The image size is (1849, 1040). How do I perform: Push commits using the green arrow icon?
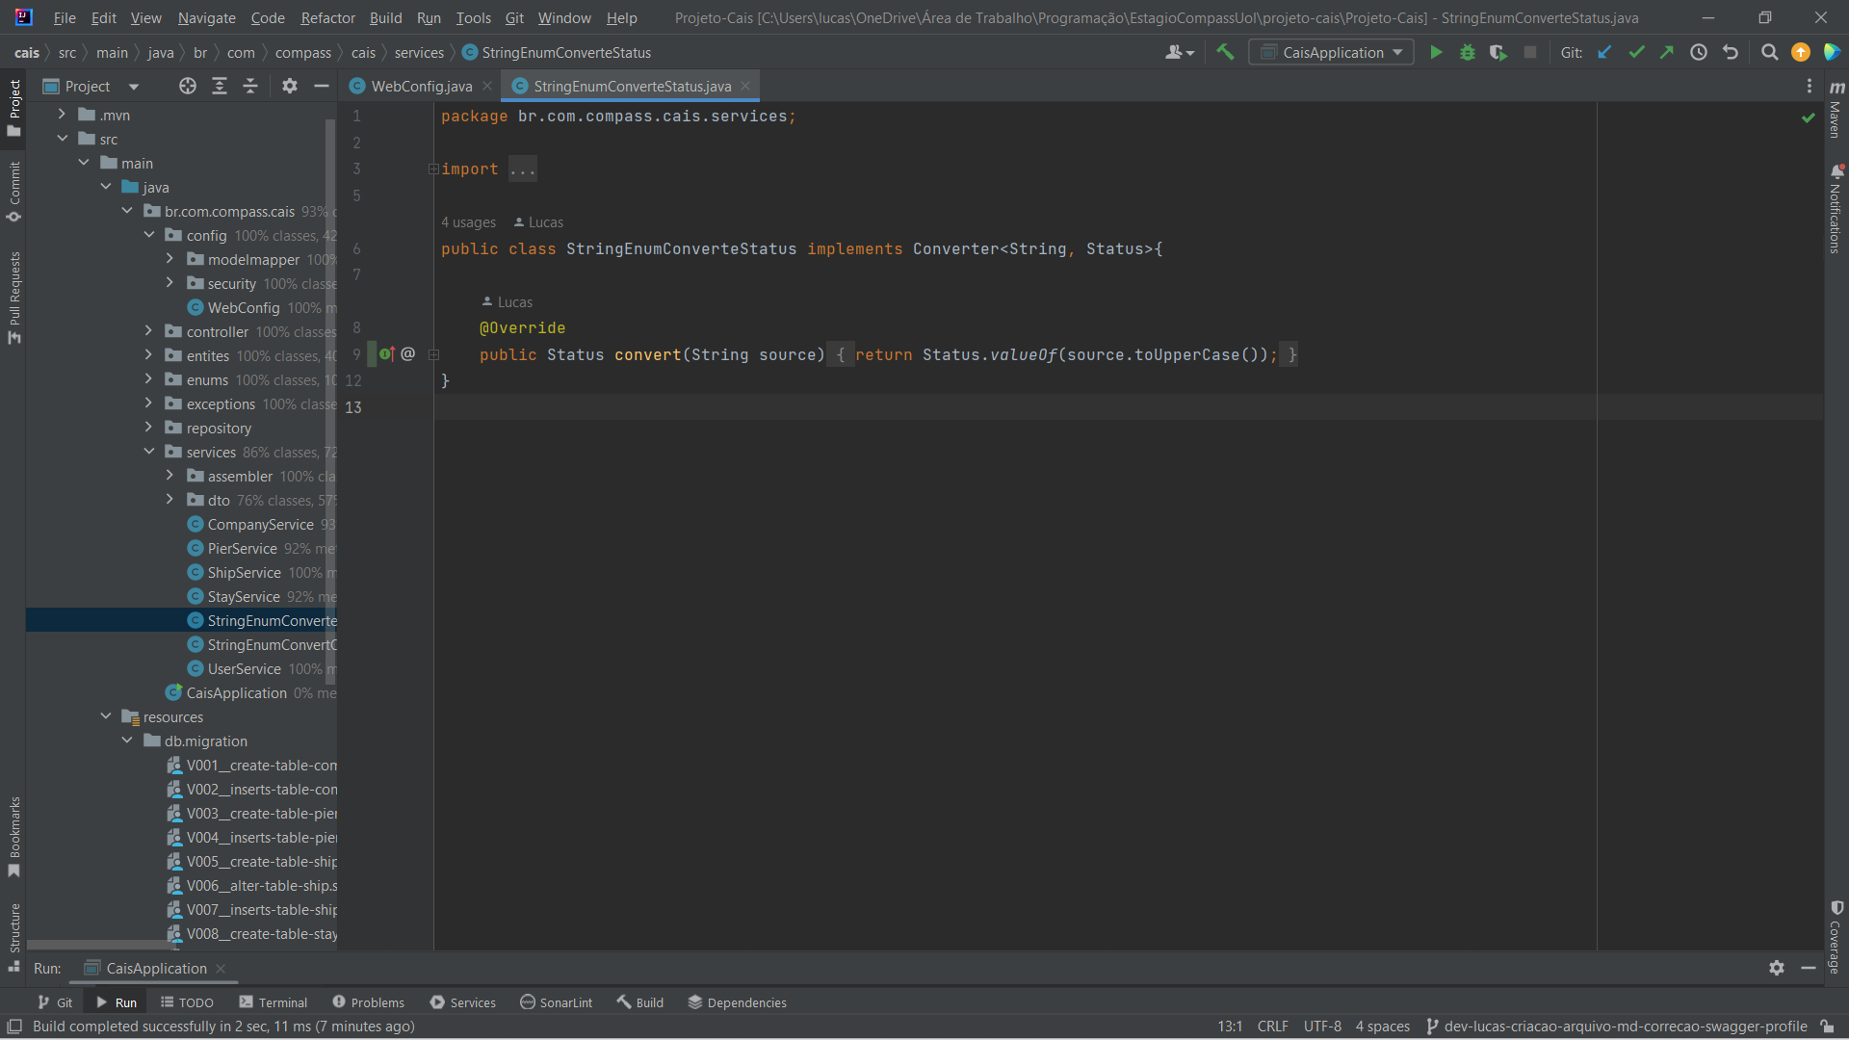pos(1668,52)
